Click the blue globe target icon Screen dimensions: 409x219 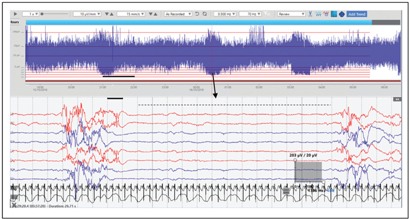(341, 14)
